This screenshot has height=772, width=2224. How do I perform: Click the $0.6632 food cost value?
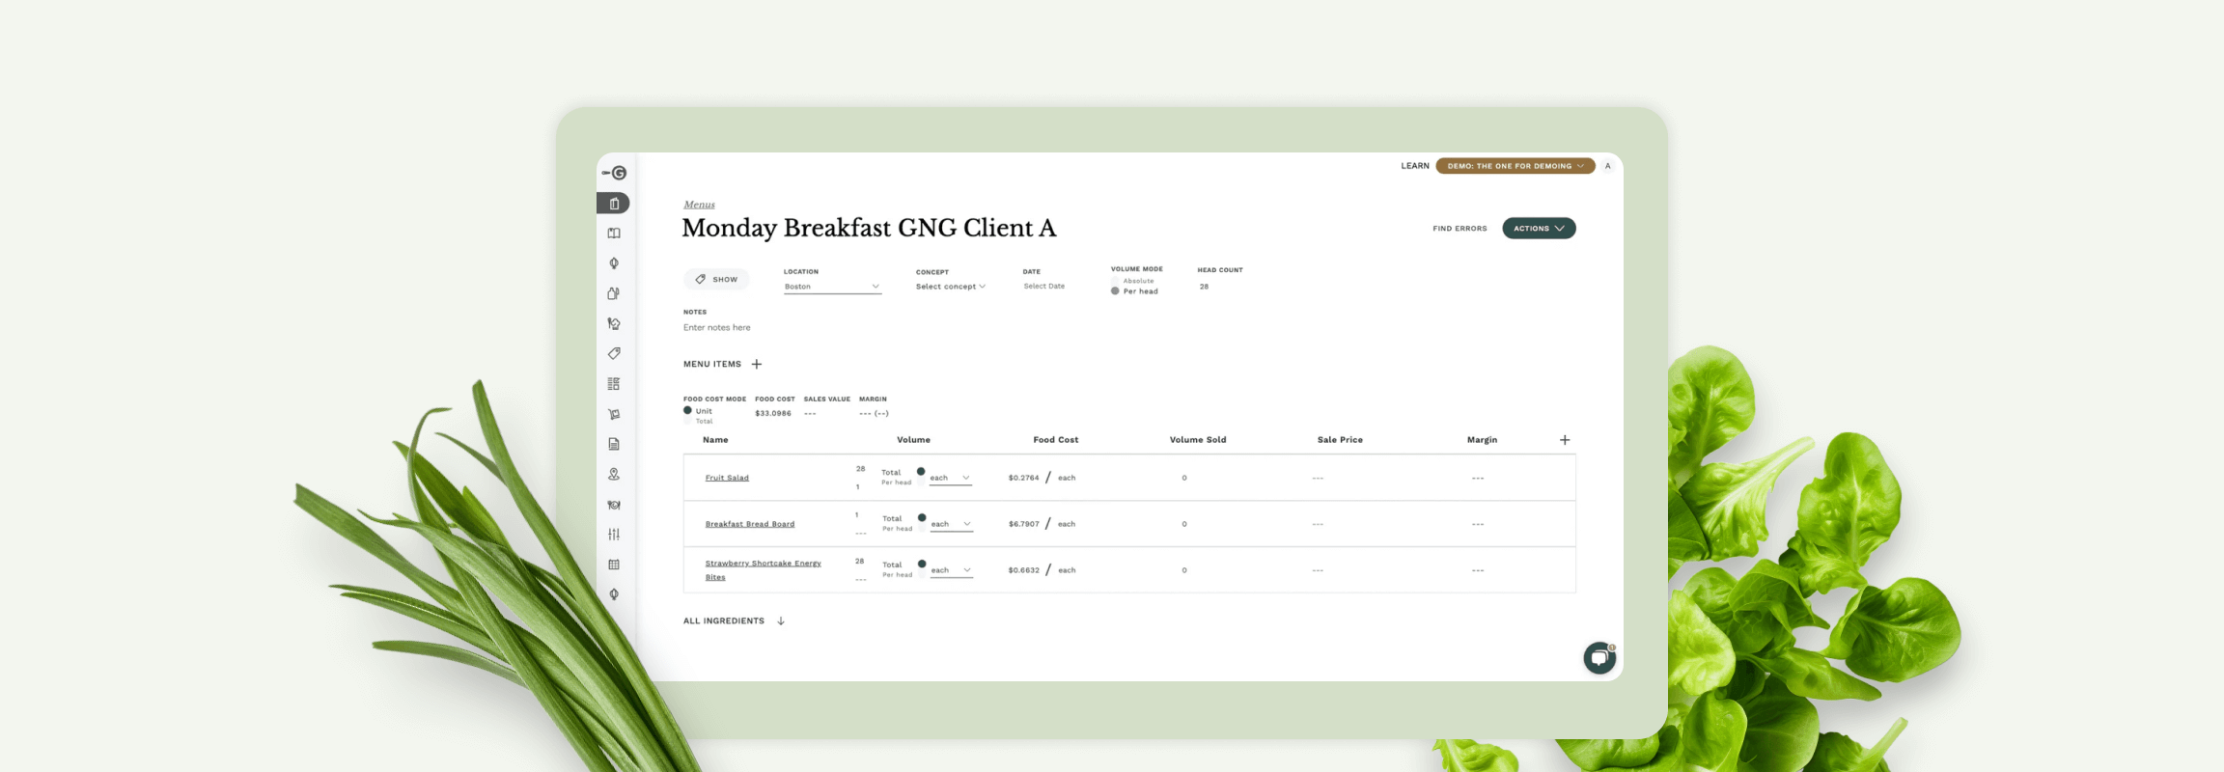pyautogui.click(x=1023, y=570)
